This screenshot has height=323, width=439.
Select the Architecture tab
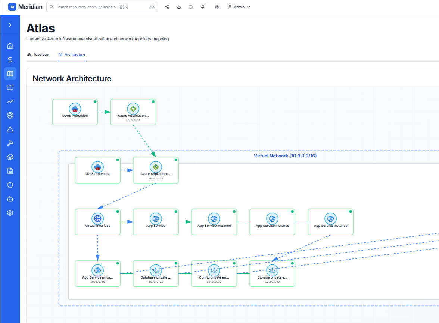[x=72, y=54]
